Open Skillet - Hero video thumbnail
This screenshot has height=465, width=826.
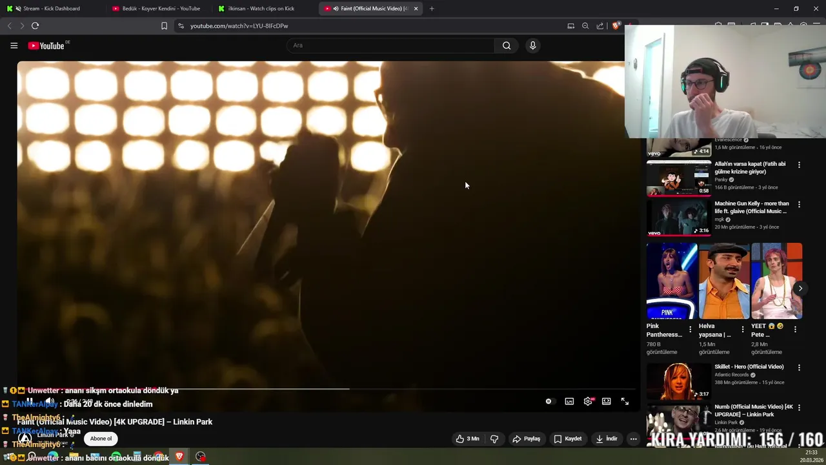(679, 381)
